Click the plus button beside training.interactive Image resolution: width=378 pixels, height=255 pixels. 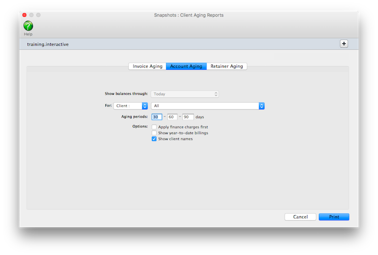pyautogui.click(x=344, y=44)
